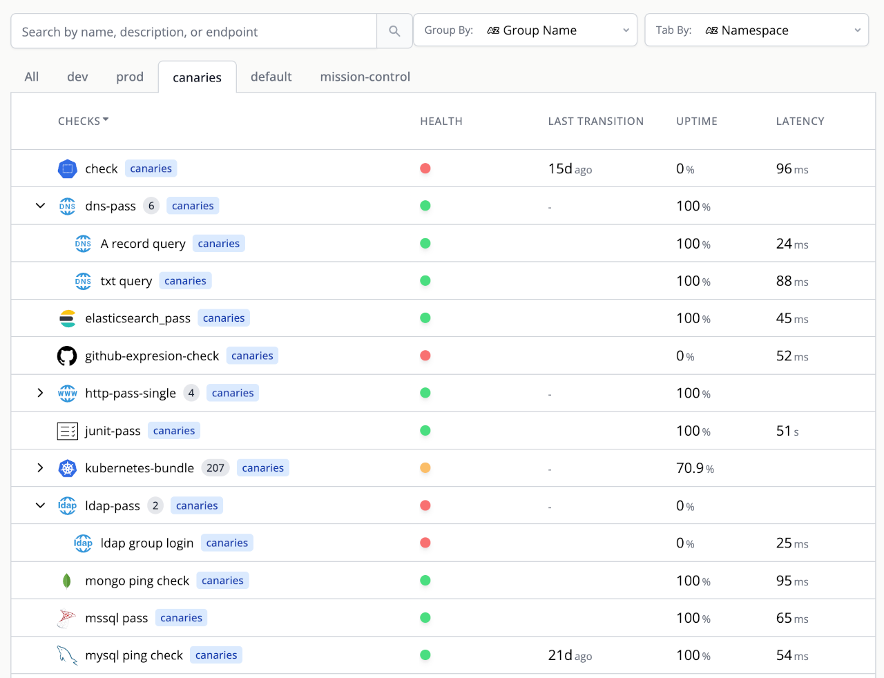Click the MongoDB leaf icon on mongo ping check

(67, 580)
